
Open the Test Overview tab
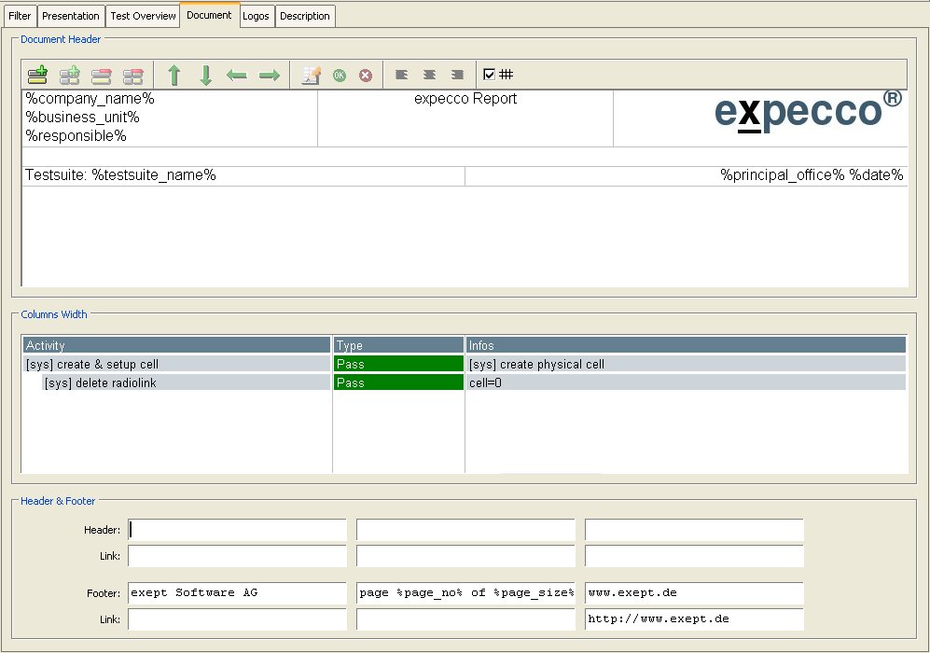click(x=143, y=16)
